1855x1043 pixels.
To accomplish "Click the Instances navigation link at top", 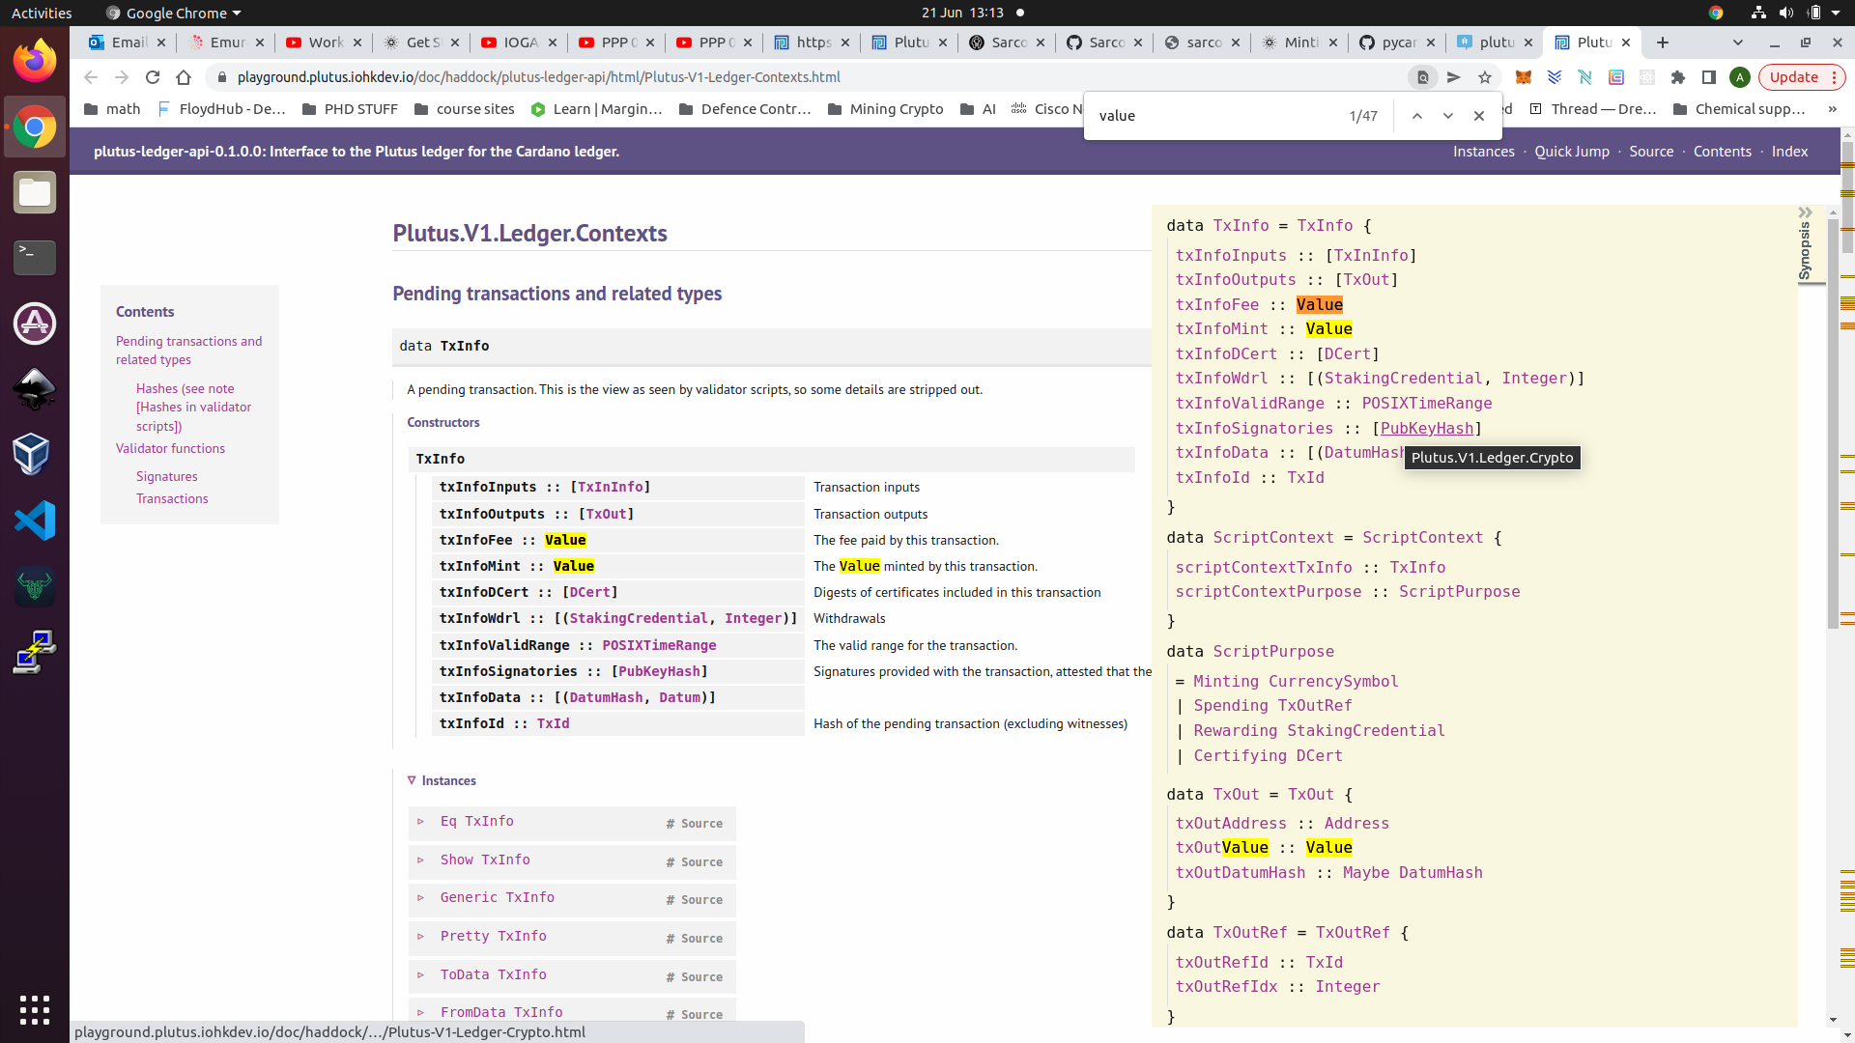I will tap(1483, 151).
